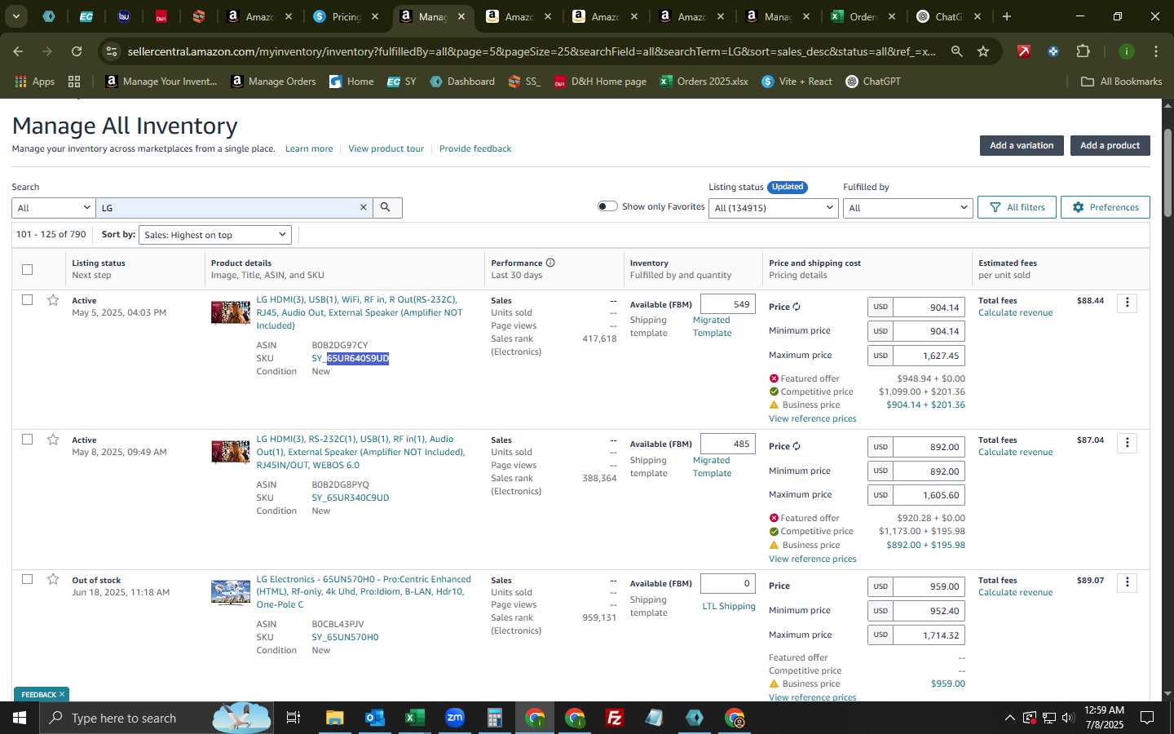
Task: Open the tab search chevron in Chrome
Action: coord(15,16)
